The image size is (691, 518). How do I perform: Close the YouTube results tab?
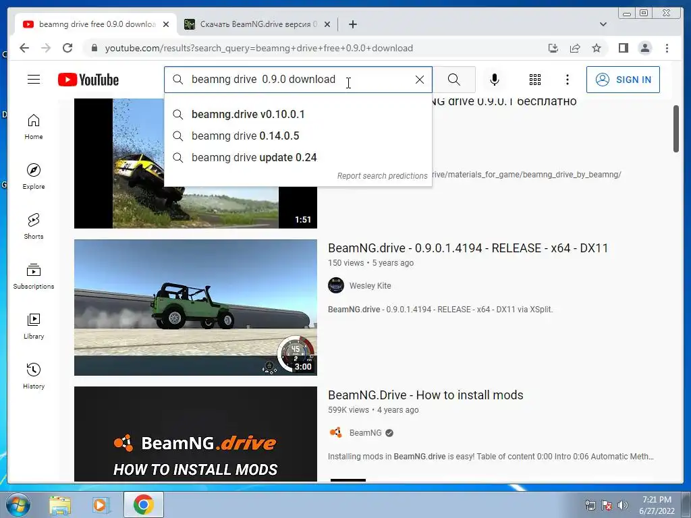pyautogui.click(x=166, y=25)
